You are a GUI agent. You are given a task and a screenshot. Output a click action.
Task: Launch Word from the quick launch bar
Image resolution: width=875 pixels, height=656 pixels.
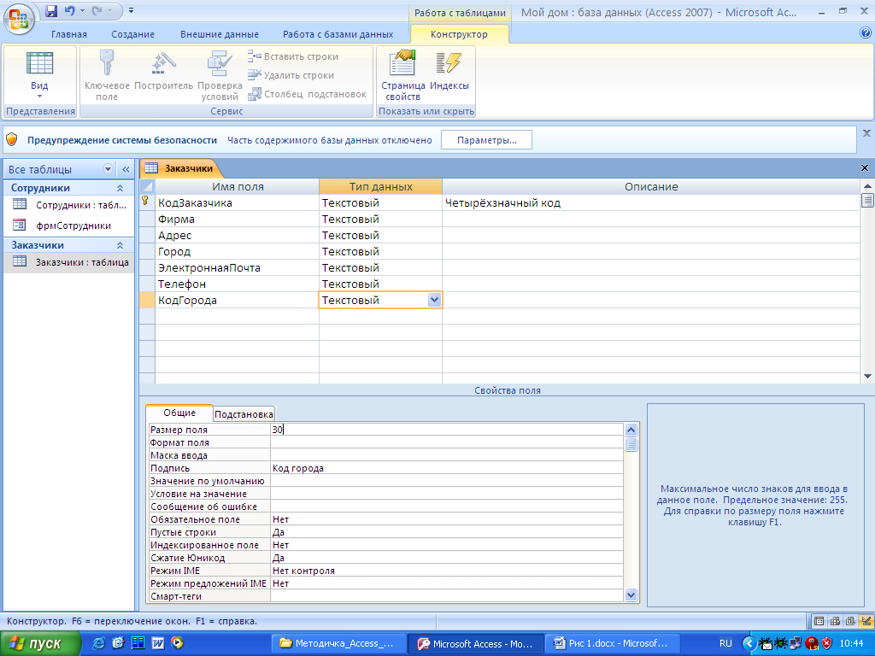[158, 643]
